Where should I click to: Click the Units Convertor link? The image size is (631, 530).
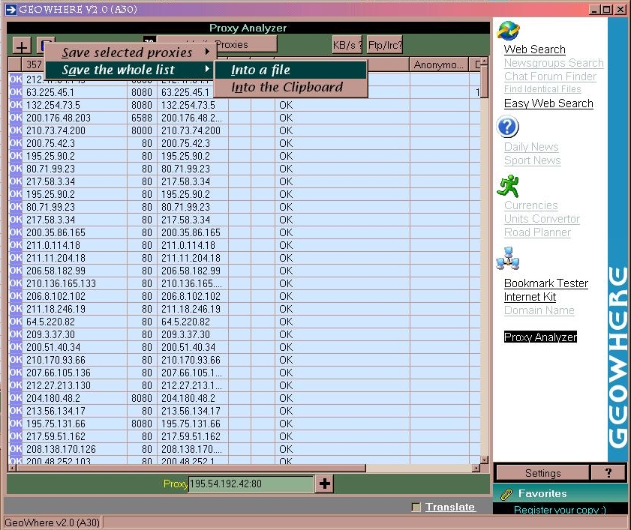point(542,219)
